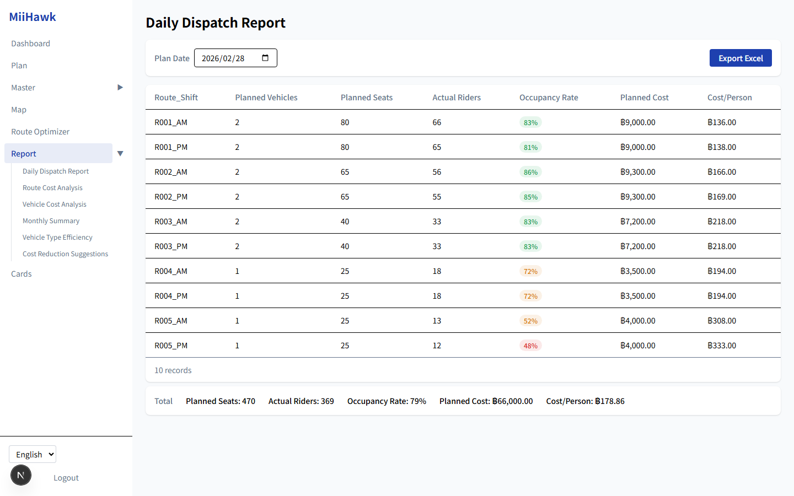Image resolution: width=794 pixels, height=496 pixels.
Task: Expand the Master menu arrow
Action: [120, 88]
